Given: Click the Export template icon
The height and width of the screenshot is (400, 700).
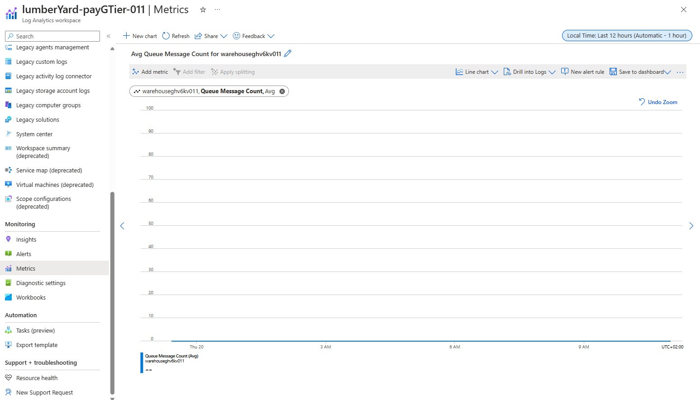Looking at the screenshot, I should [x=8, y=345].
